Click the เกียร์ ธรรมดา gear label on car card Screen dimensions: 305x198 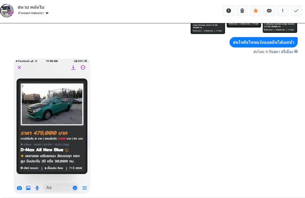[30, 168]
